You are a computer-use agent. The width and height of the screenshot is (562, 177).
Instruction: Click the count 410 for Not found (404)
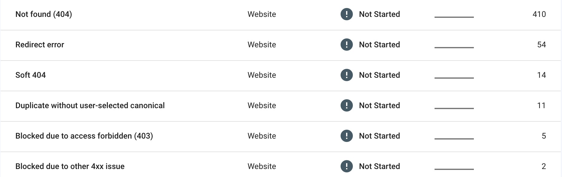[x=539, y=14]
